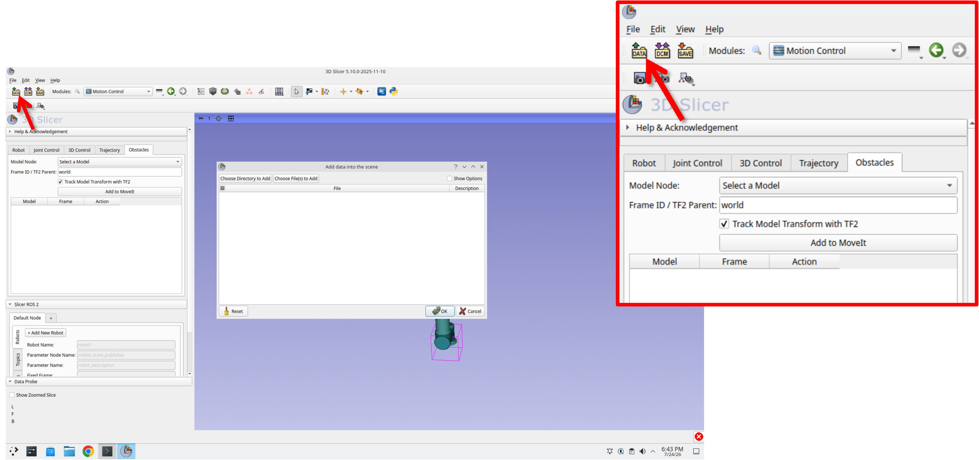The image size is (979, 460).
Task: Open the Extensions Manager icon
Action: coord(382,91)
